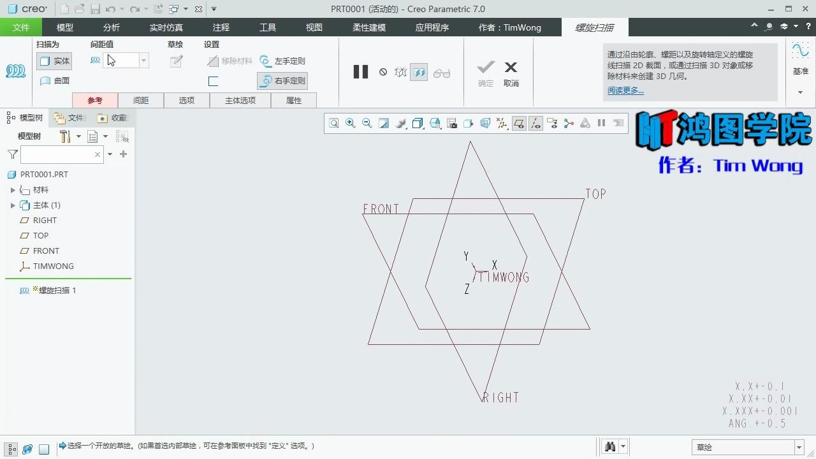
Task: Toggle plane display eye icon
Action: 519,124
